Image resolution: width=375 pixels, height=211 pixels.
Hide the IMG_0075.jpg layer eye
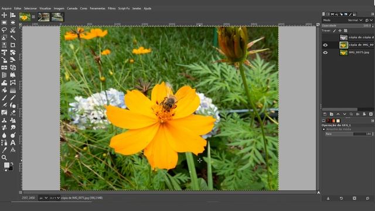point(325,52)
